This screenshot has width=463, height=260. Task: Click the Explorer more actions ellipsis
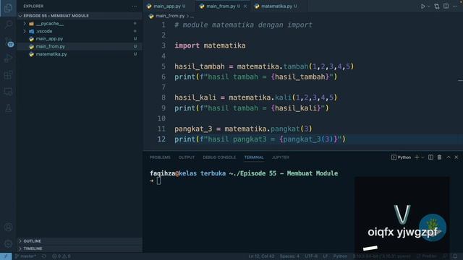[x=135, y=6]
